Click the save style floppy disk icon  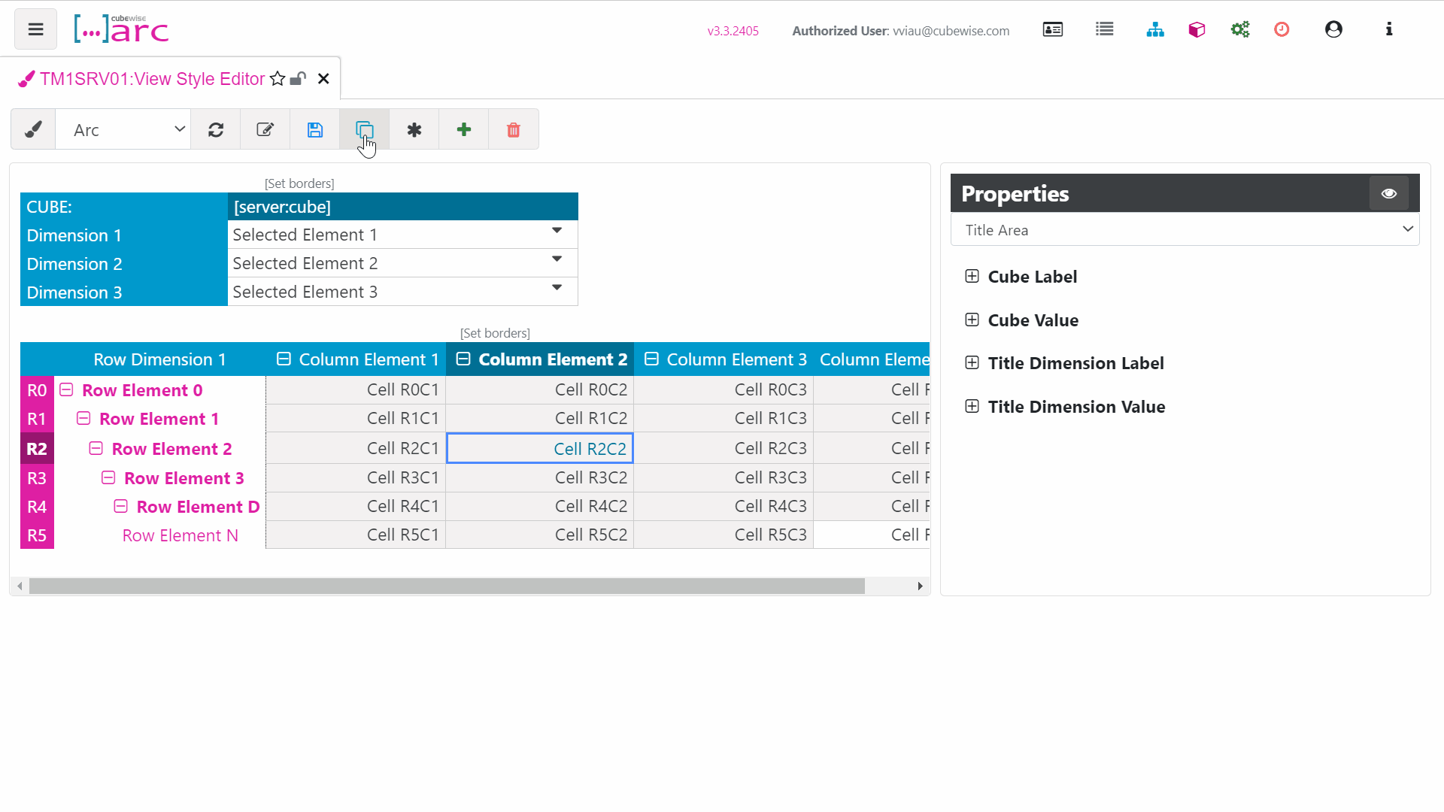[314, 130]
